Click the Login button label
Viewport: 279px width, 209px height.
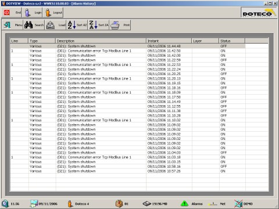point(38,13)
